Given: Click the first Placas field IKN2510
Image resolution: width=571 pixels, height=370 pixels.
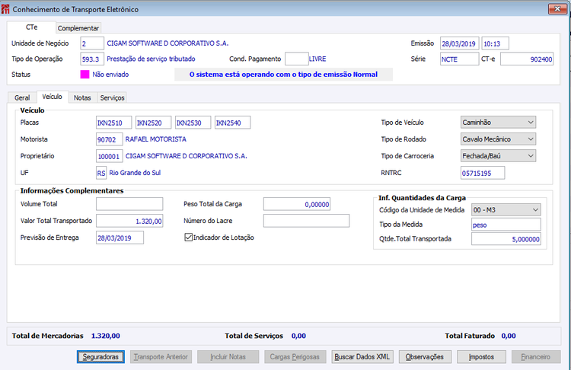Looking at the screenshot, I should click(x=113, y=123).
